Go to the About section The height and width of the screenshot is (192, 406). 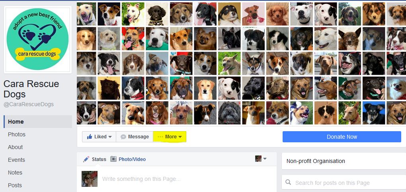pyautogui.click(x=15, y=147)
